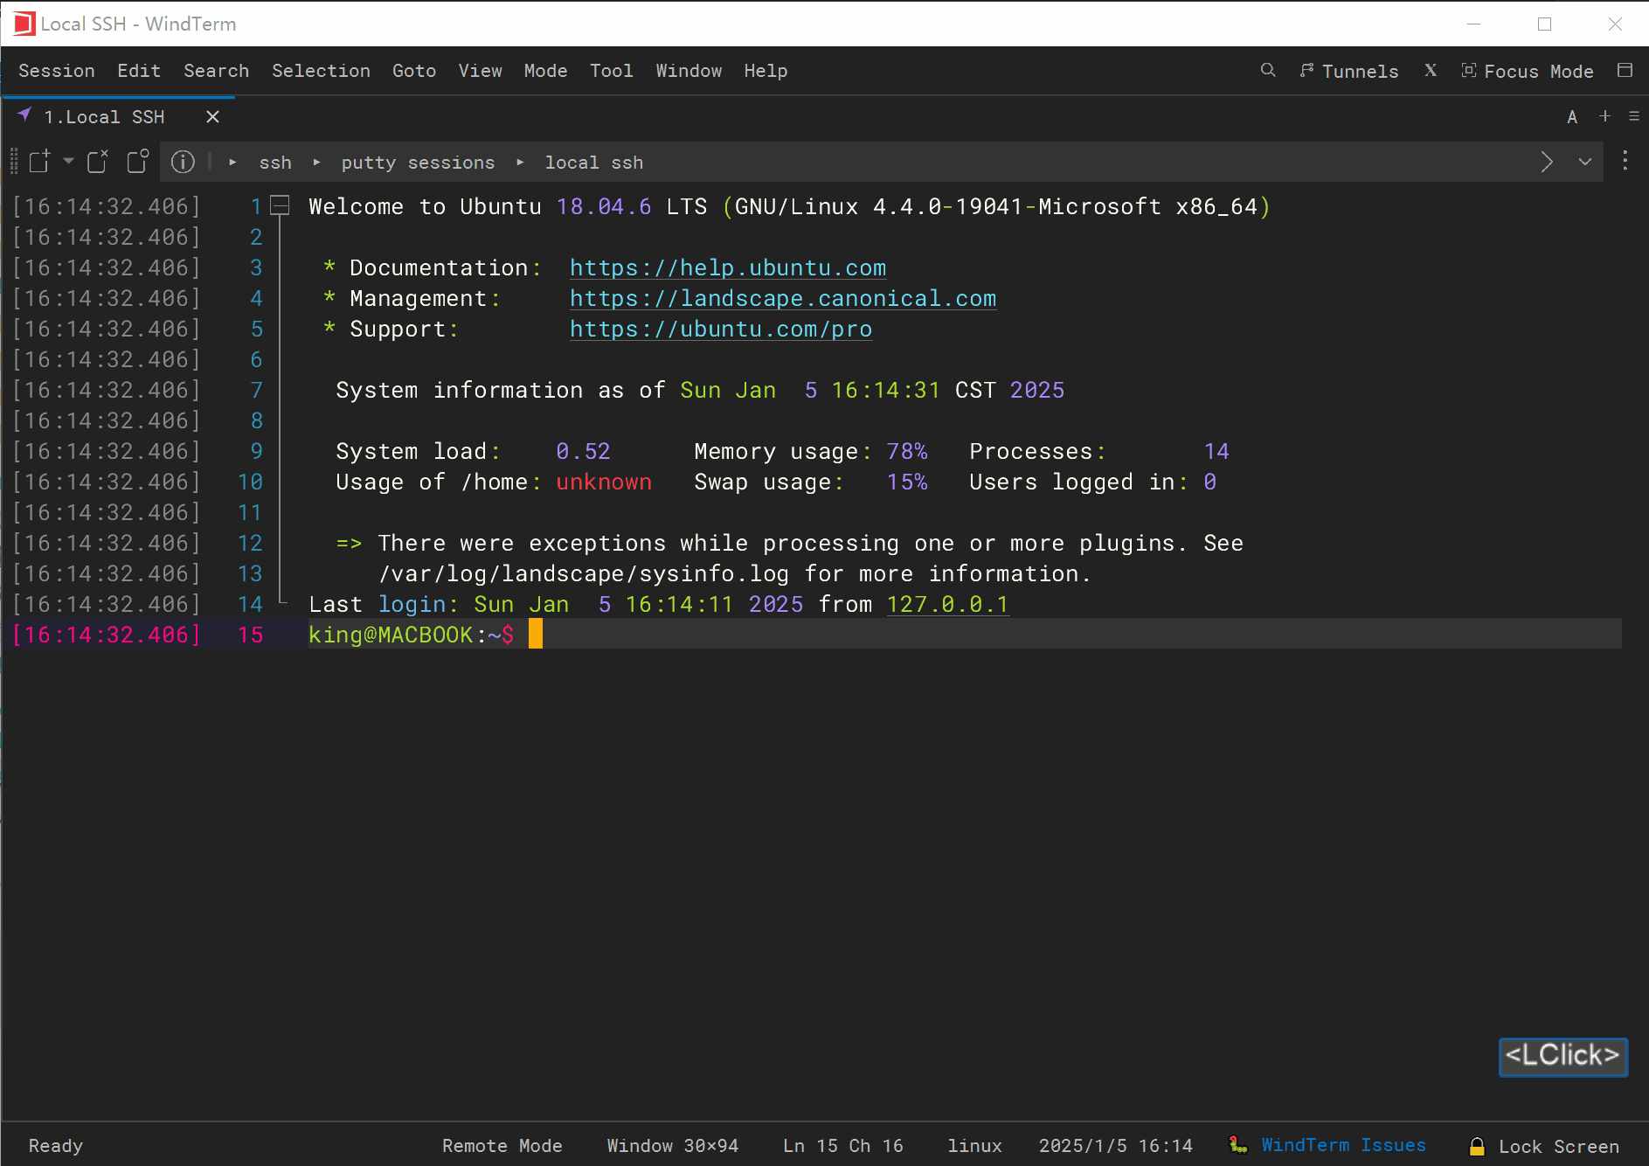
Task: Expand the address bar chevron-down dropdown
Action: point(1584,162)
